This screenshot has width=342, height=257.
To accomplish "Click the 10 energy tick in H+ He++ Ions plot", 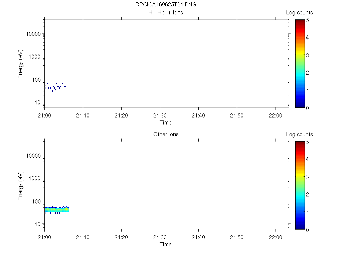I will coord(38,102).
